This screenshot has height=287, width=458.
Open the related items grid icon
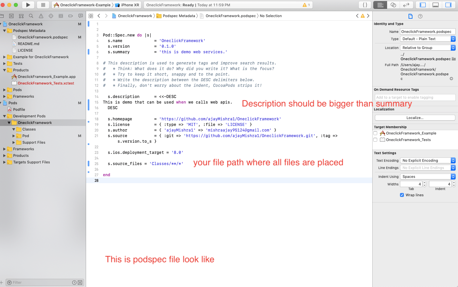tap(91, 16)
